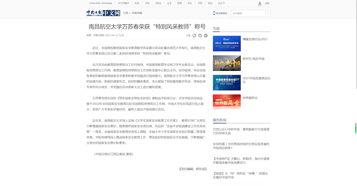Click 世界看两会 topic title link
Screen dimensions: 357x186
[x=250, y=98]
